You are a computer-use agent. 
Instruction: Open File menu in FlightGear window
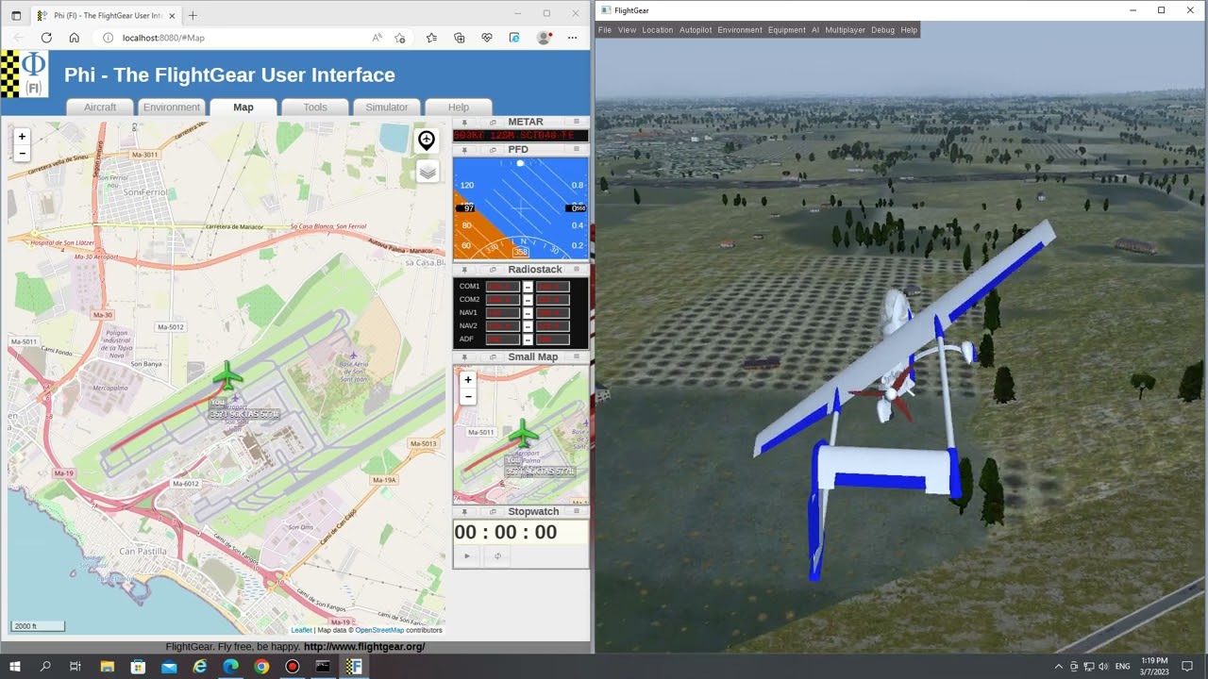(605, 30)
